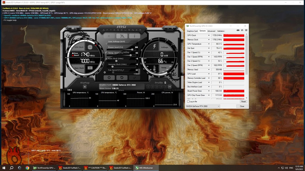
Task: Click Close button in GPU-Z
Action: pyautogui.click(x=242, y=106)
